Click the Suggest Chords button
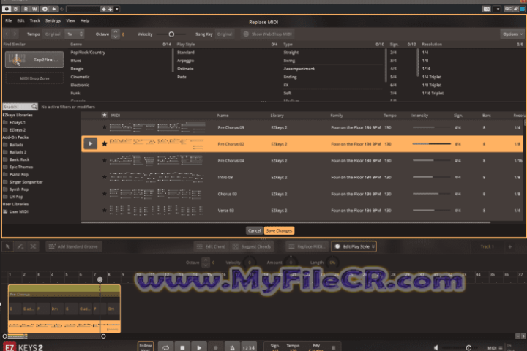The image size is (527, 351). coord(252,246)
